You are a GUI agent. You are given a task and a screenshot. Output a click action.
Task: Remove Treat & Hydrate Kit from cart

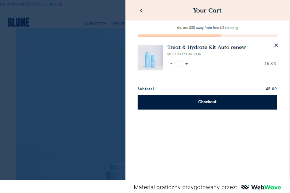click(276, 45)
